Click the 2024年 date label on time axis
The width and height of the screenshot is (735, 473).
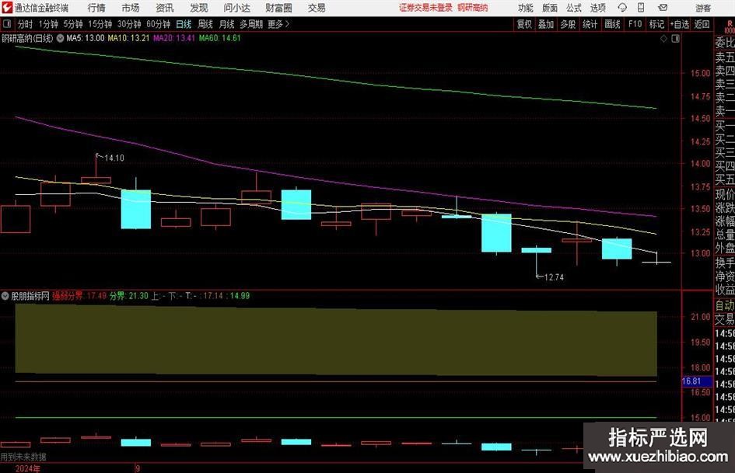pyautogui.click(x=28, y=468)
